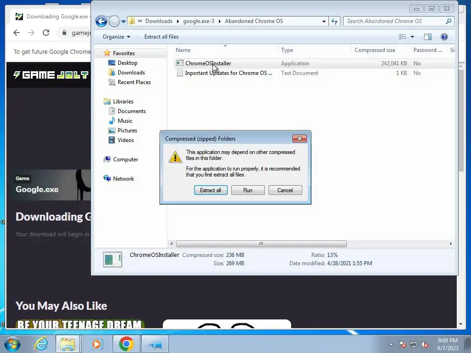Click the muted volume tray icon

pos(425,344)
